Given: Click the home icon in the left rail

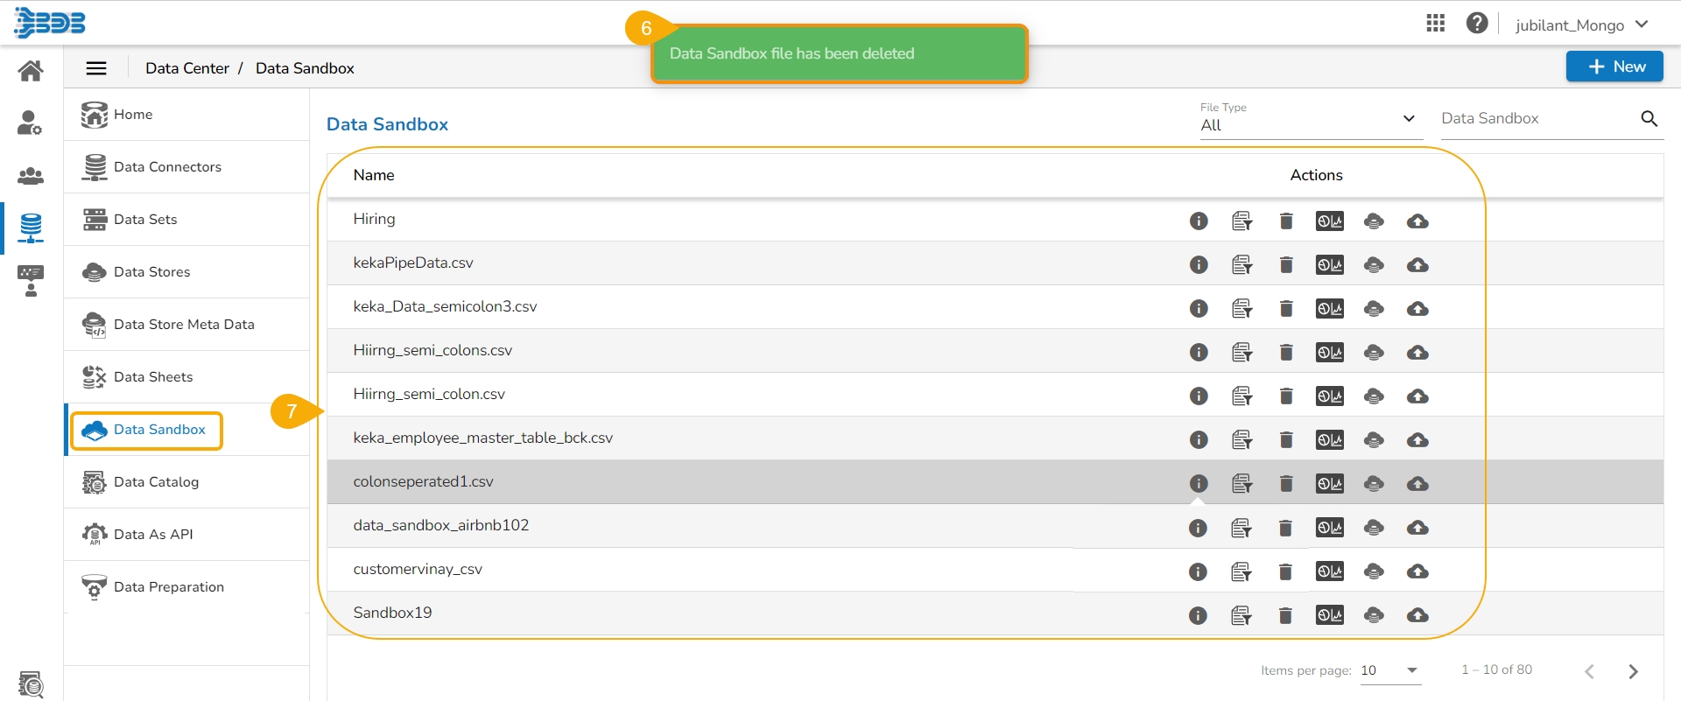Looking at the screenshot, I should (31, 70).
